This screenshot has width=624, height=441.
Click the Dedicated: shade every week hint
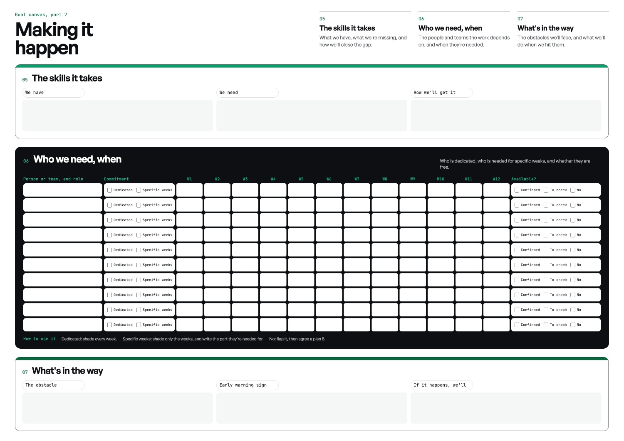[89, 339]
